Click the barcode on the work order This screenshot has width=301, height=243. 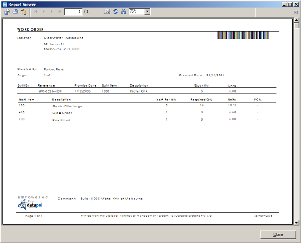pyautogui.click(x=244, y=35)
